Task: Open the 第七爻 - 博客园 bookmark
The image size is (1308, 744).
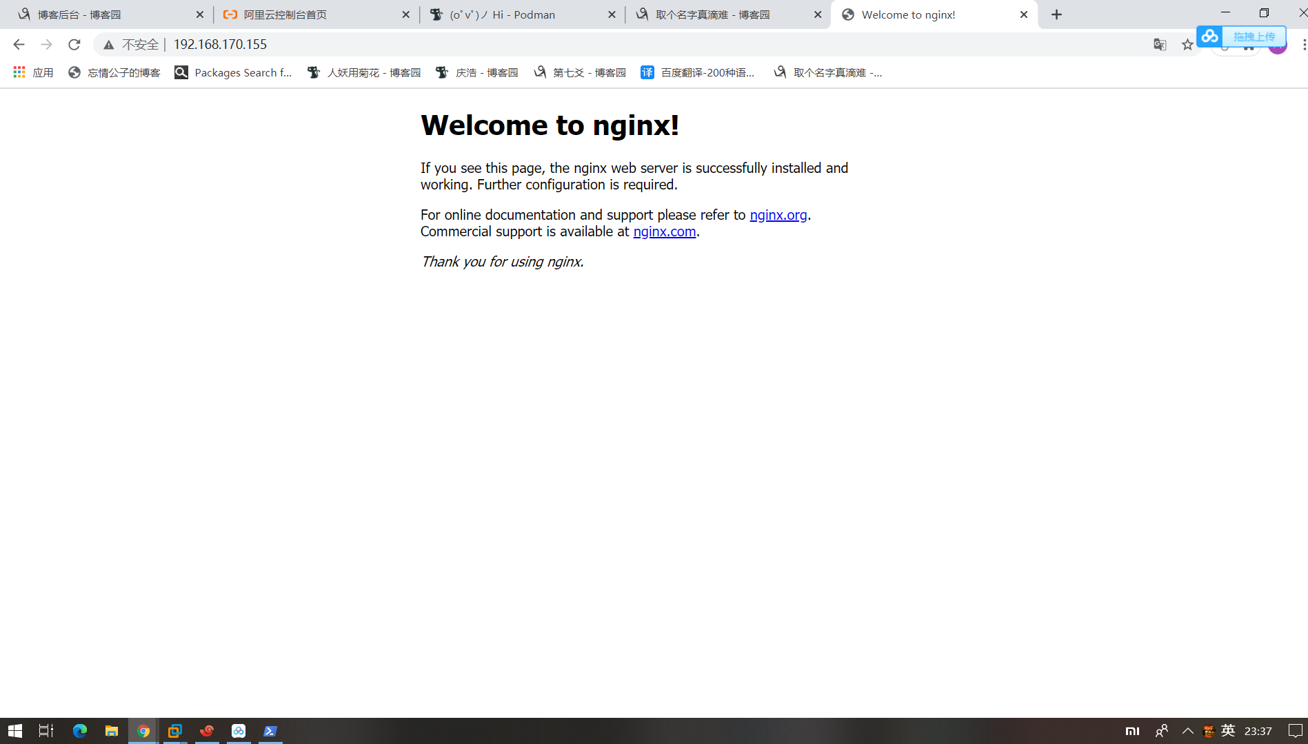Action: point(580,72)
